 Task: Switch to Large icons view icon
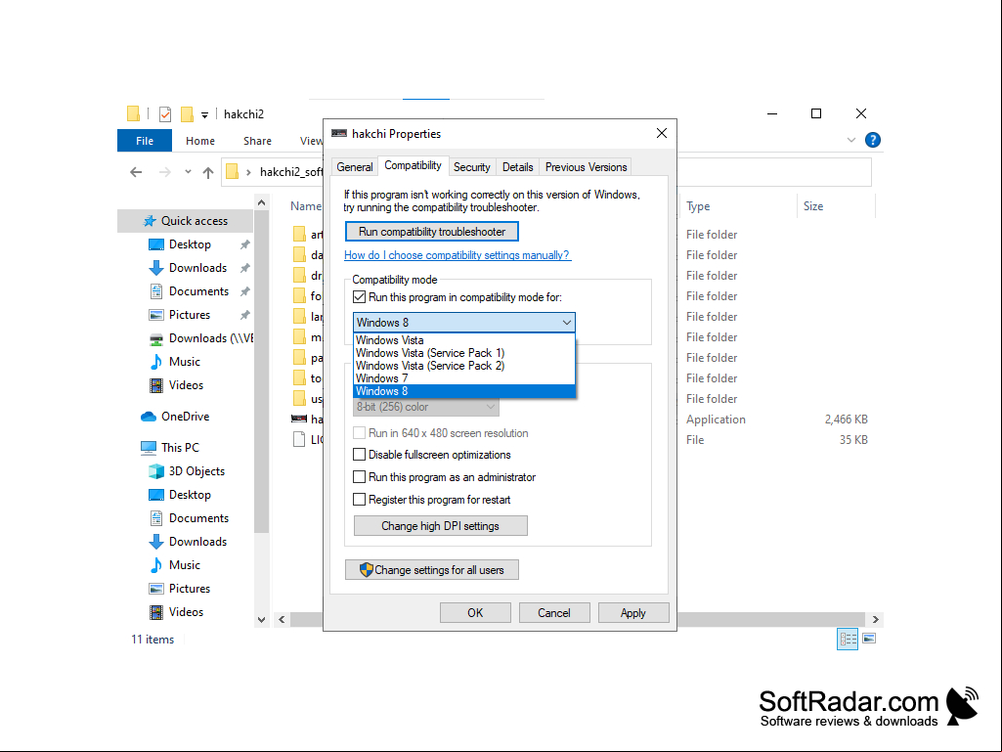pyautogui.click(x=869, y=639)
